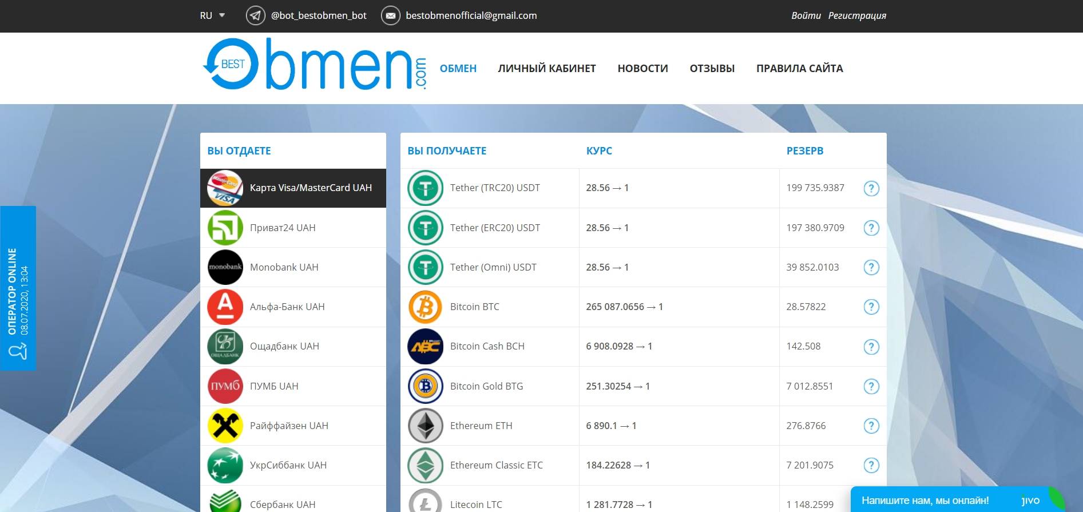Choose the Ethereum ETH icon
The width and height of the screenshot is (1083, 512).
pyautogui.click(x=425, y=426)
